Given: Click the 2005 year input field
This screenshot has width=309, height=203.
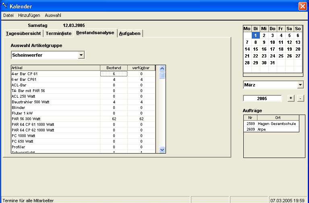Looking at the screenshot, I should (x=263, y=98).
